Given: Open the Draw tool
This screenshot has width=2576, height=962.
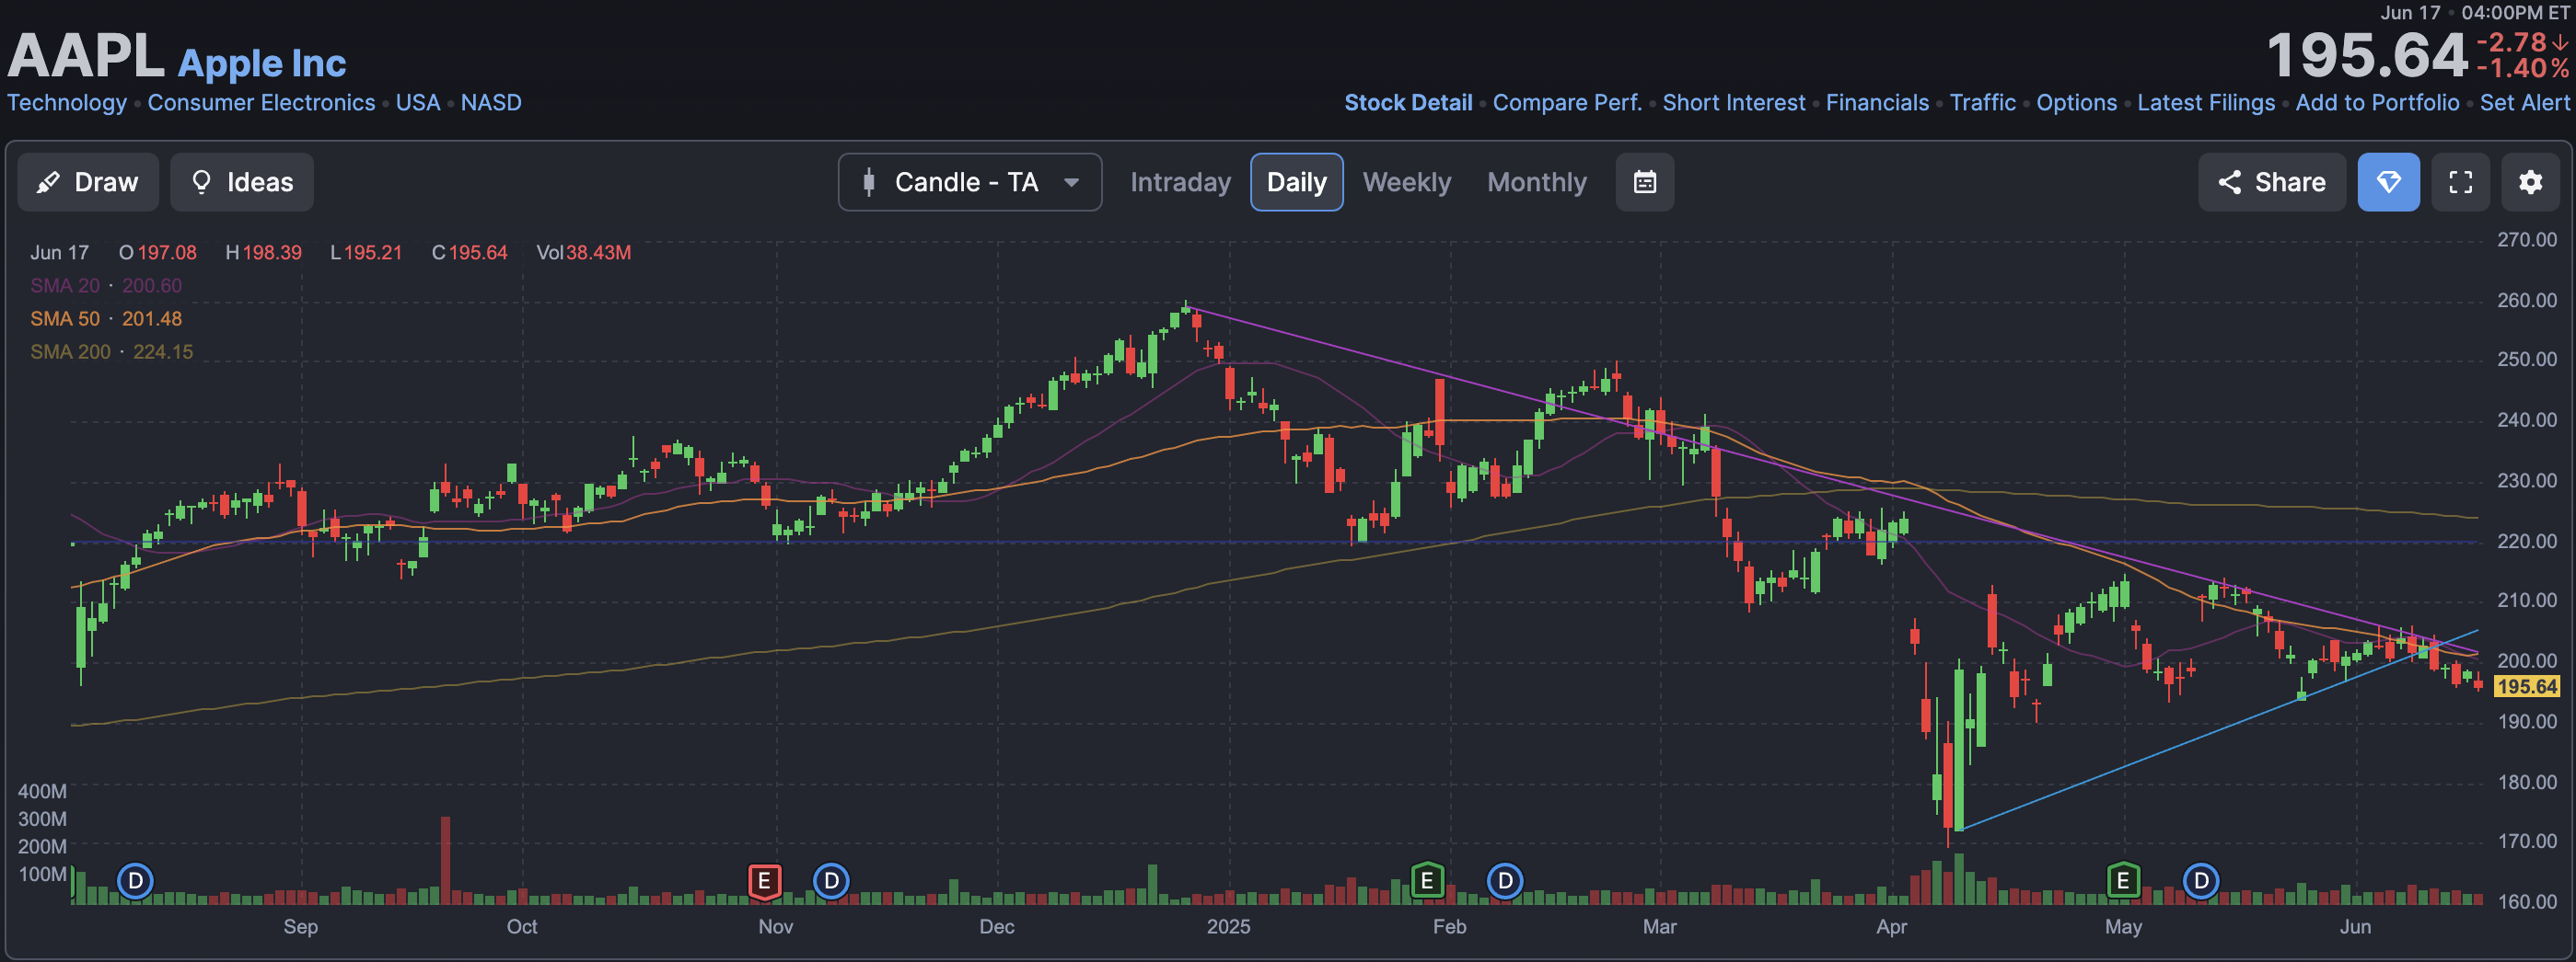Looking at the screenshot, I should (x=88, y=182).
